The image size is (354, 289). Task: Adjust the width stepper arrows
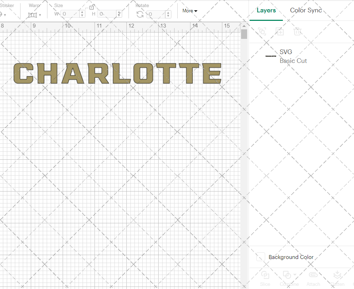[x=82, y=14]
